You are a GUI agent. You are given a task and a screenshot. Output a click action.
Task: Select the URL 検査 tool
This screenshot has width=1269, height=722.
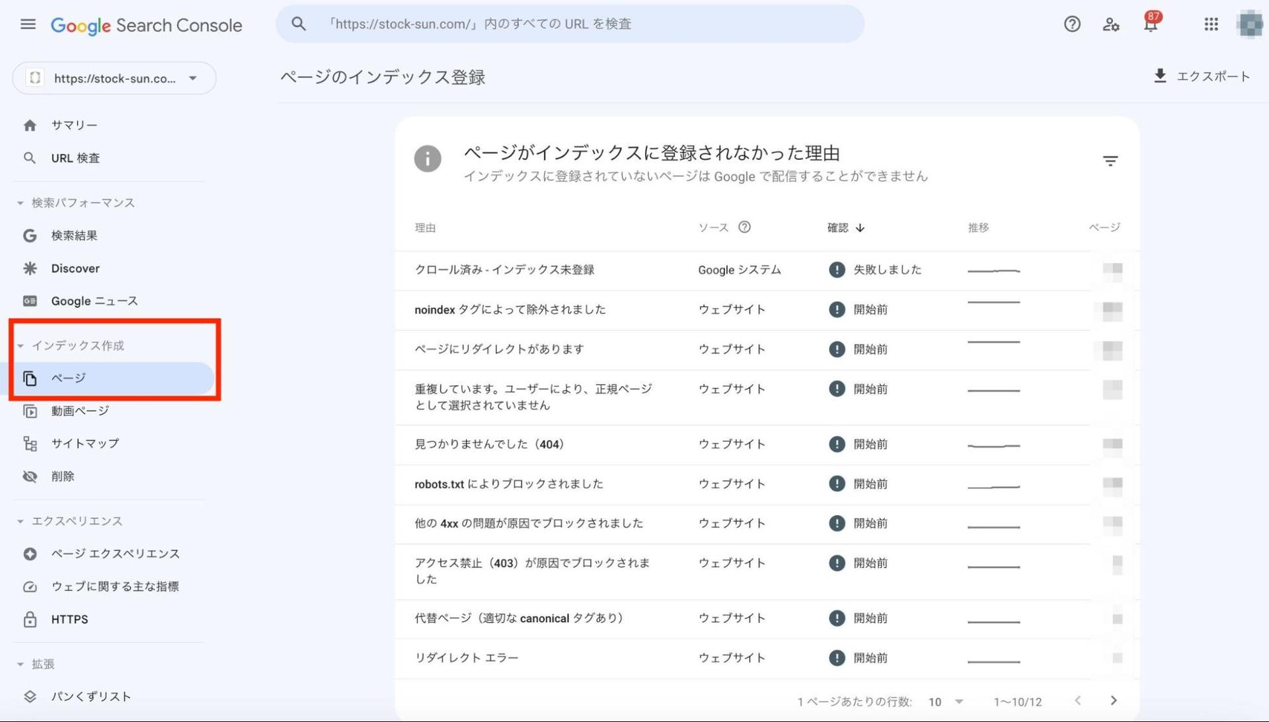[76, 158]
